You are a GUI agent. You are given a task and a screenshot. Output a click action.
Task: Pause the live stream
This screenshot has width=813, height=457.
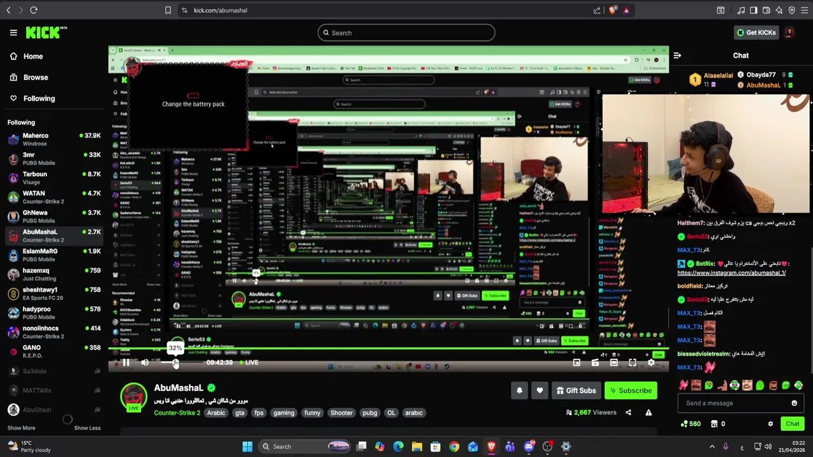coord(126,362)
